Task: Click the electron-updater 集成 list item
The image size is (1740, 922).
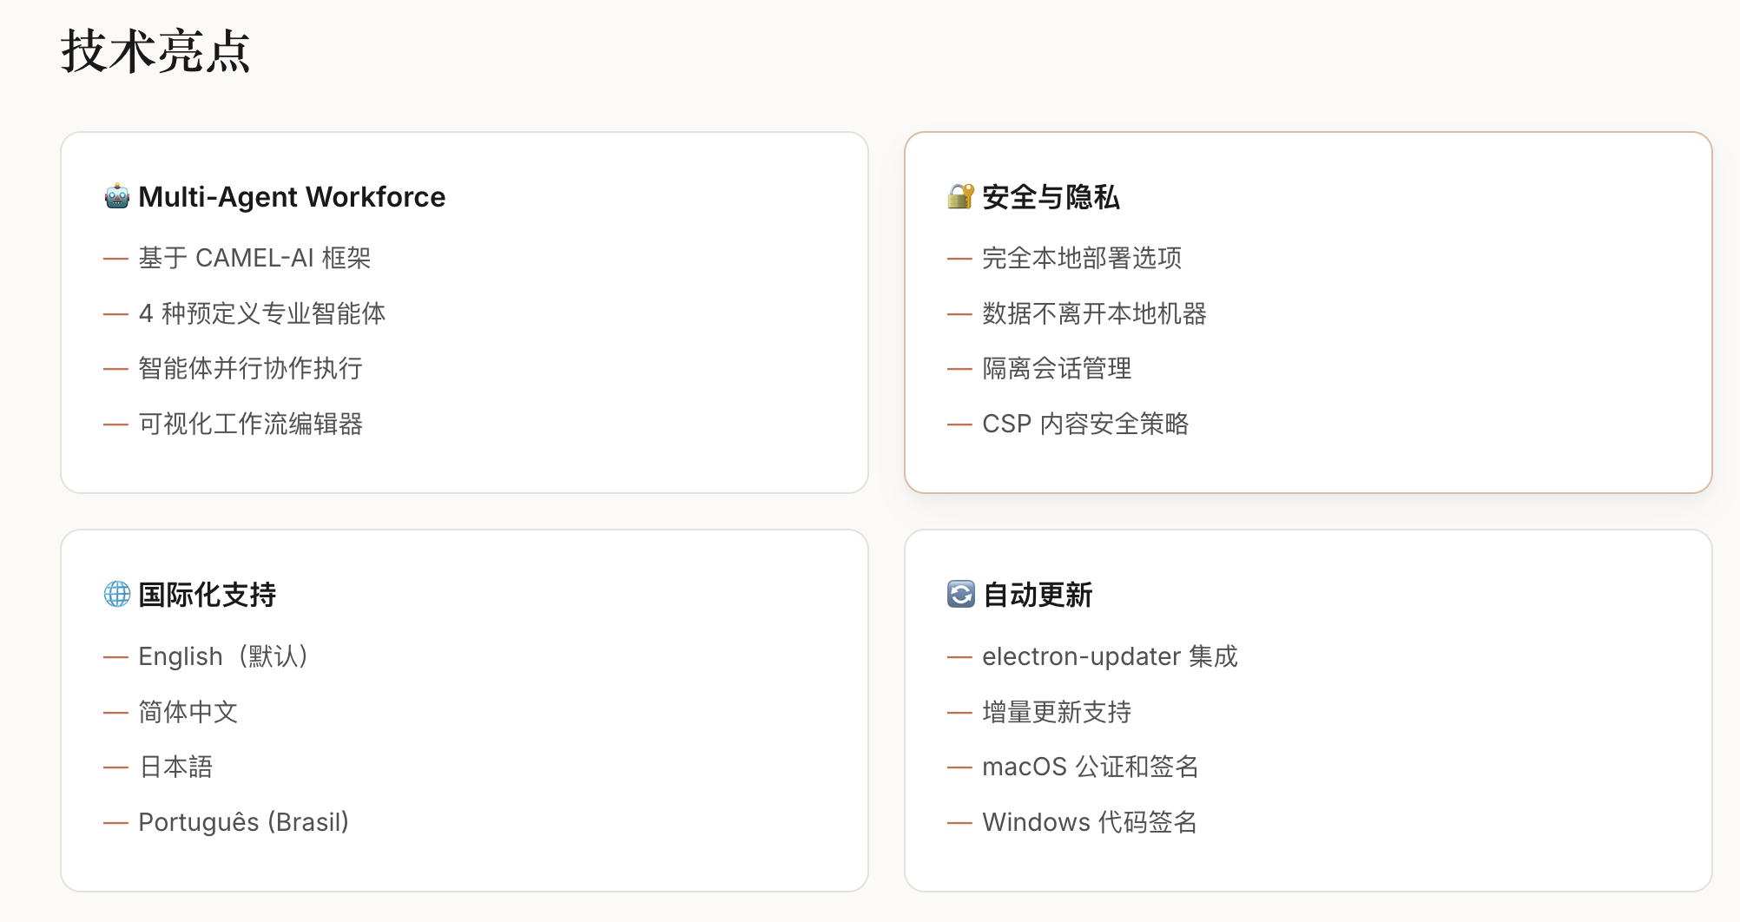Action: click(1109, 656)
